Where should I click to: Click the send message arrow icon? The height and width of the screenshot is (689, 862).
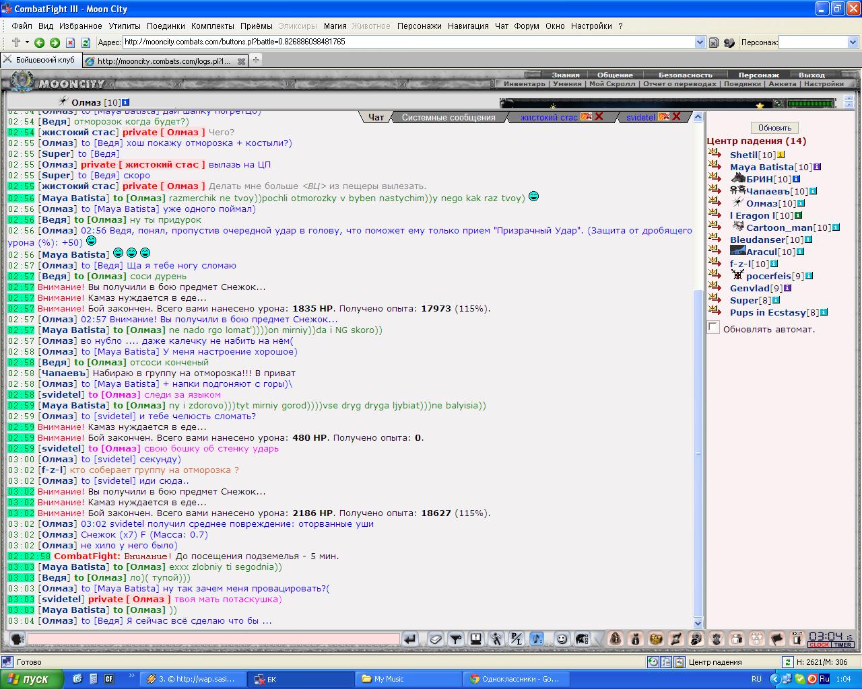tap(409, 639)
